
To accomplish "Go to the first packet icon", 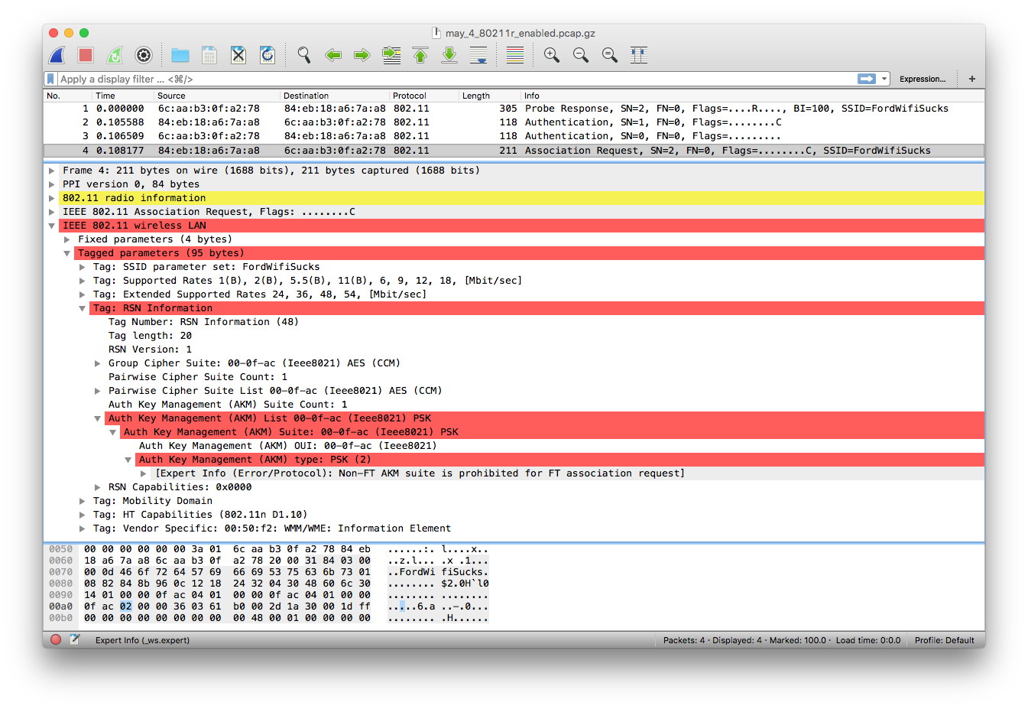I will (420, 55).
